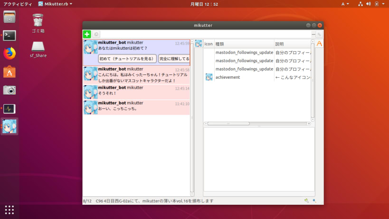Click the avatar of the おーい、こっちこっち。 message
The image size is (389, 219).
pos(90,108)
